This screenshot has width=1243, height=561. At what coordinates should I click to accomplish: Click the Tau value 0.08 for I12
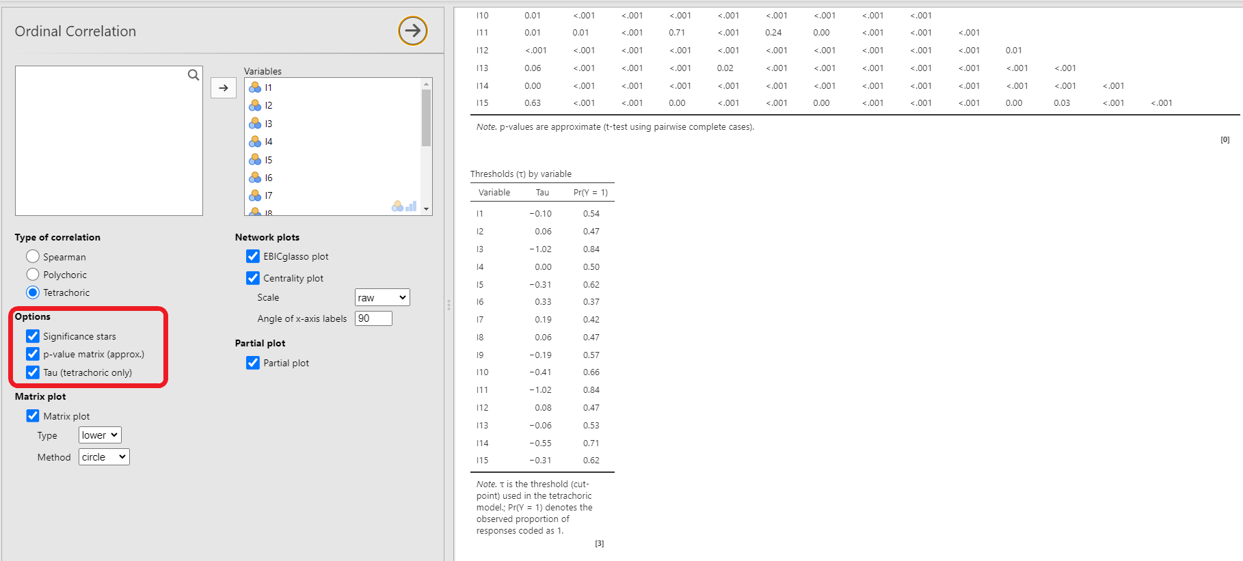pos(543,408)
